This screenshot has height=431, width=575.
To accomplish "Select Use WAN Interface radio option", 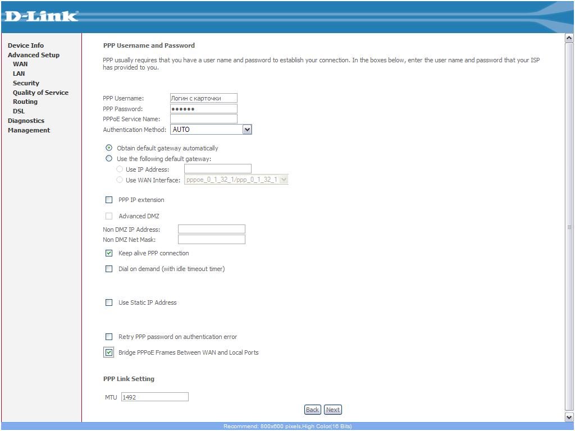I will (120, 180).
